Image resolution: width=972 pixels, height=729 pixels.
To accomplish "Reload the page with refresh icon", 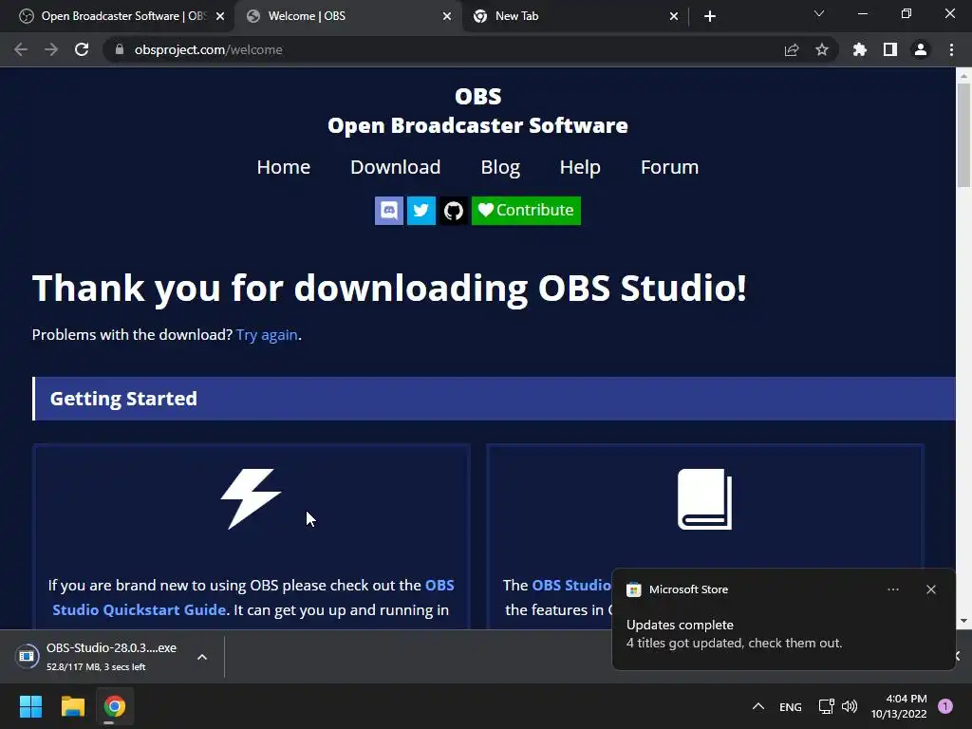I will [82, 49].
